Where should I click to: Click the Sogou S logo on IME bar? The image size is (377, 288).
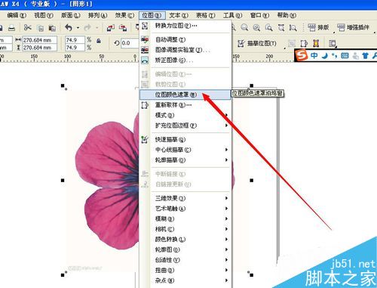[302, 55]
